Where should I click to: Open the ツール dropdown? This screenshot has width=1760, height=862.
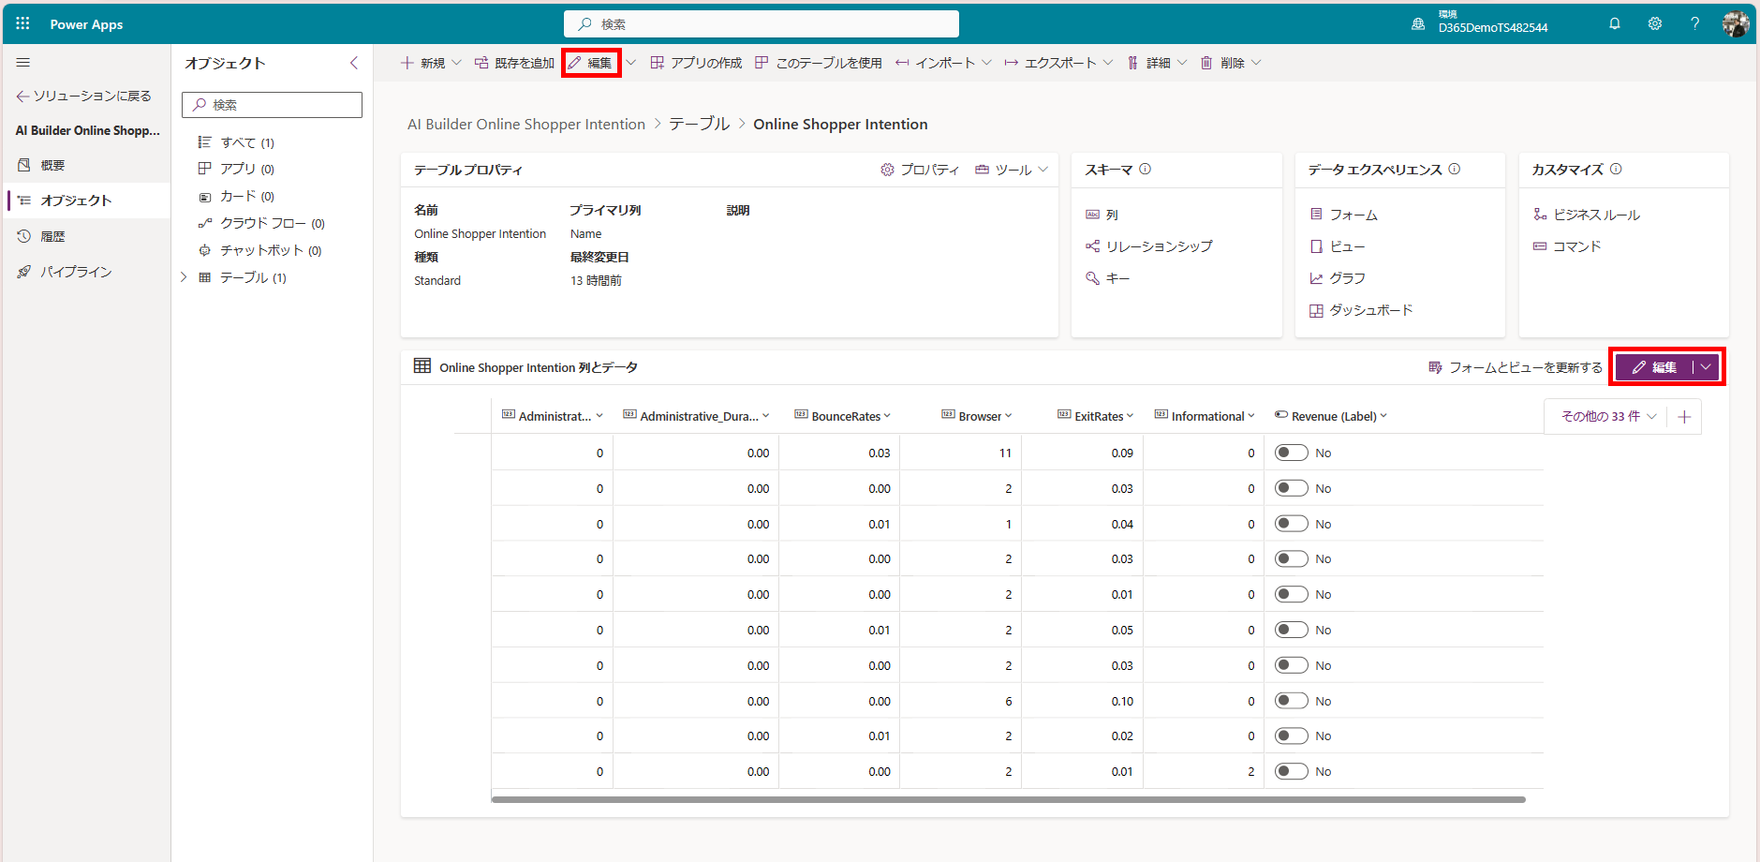(x=1012, y=170)
